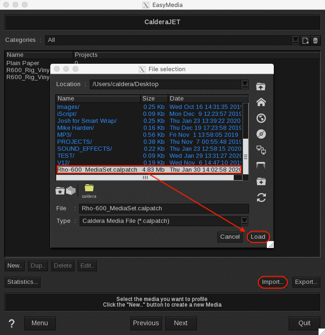The width and height of the screenshot is (325, 335).
Task: Open the caldera bookmark folder
Action: coord(89,191)
